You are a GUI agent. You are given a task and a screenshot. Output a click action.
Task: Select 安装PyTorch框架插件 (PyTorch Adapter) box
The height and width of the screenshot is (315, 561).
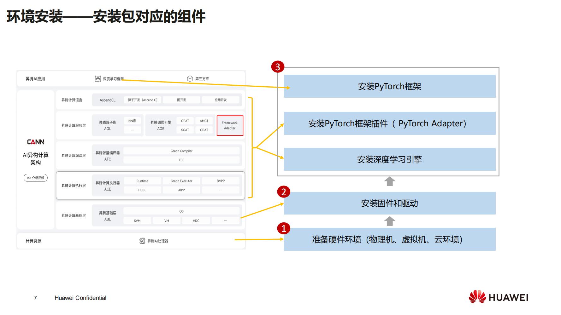click(x=390, y=123)
